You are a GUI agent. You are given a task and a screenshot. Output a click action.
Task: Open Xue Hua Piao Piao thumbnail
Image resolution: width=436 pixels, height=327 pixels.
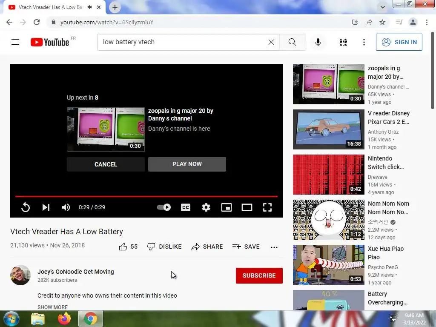click(328, 265)
